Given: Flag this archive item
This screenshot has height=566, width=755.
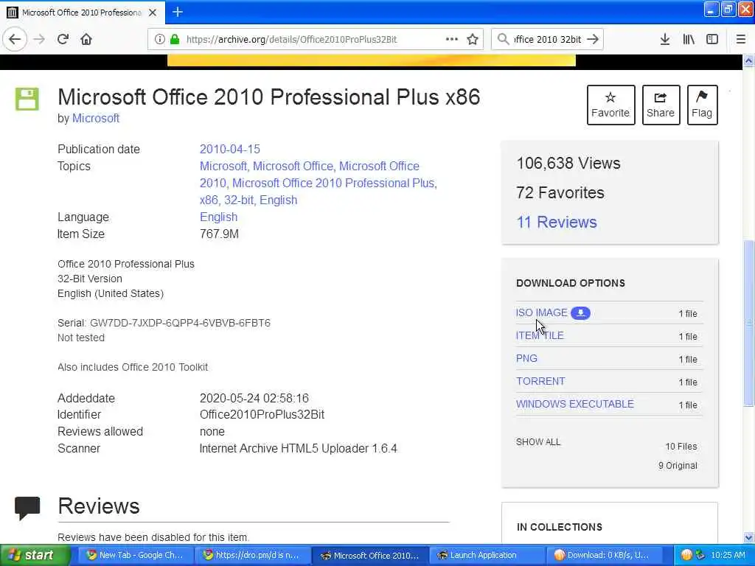Looking at the screenshot, I should click(x=702, y=105).
